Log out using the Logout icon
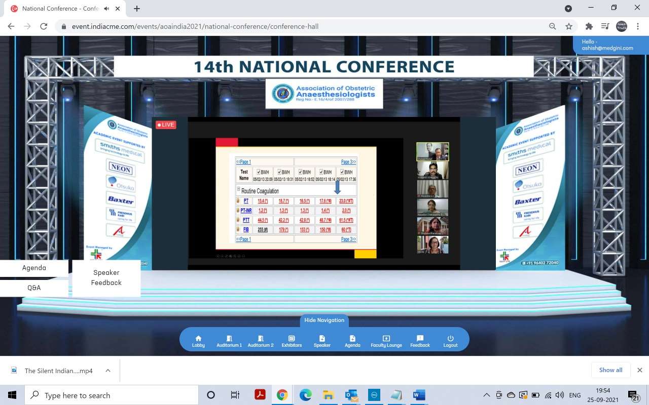 450,341
